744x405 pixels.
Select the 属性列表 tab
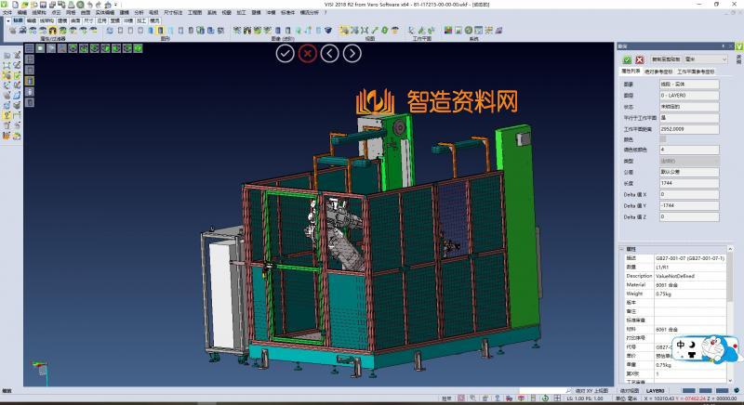pyautogui.click(x=631, y=71)
